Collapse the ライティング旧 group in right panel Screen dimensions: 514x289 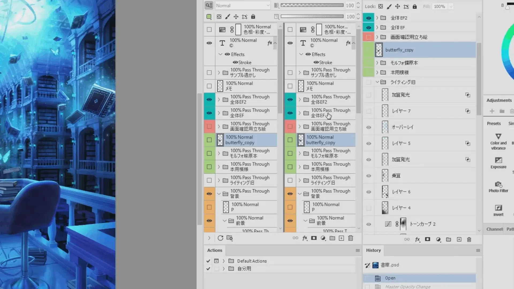[x=377, y=82]
